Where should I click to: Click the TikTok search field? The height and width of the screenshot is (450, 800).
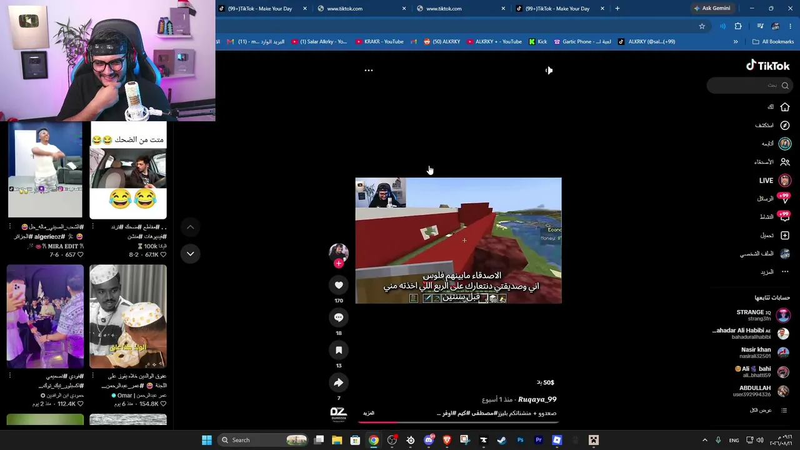pos(749,86)
